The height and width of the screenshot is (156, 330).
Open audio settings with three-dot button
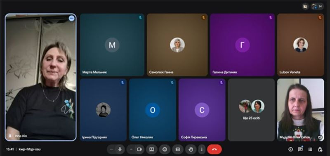[111, 149]
